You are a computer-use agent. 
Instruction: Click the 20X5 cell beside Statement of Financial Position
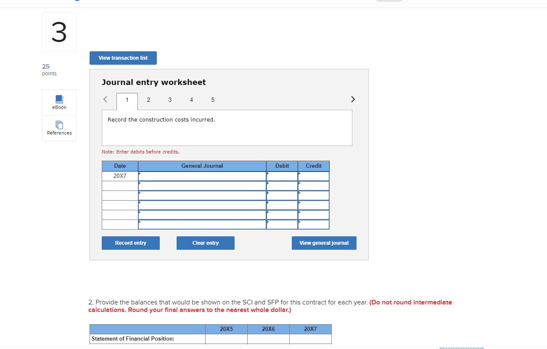point(226,338)
